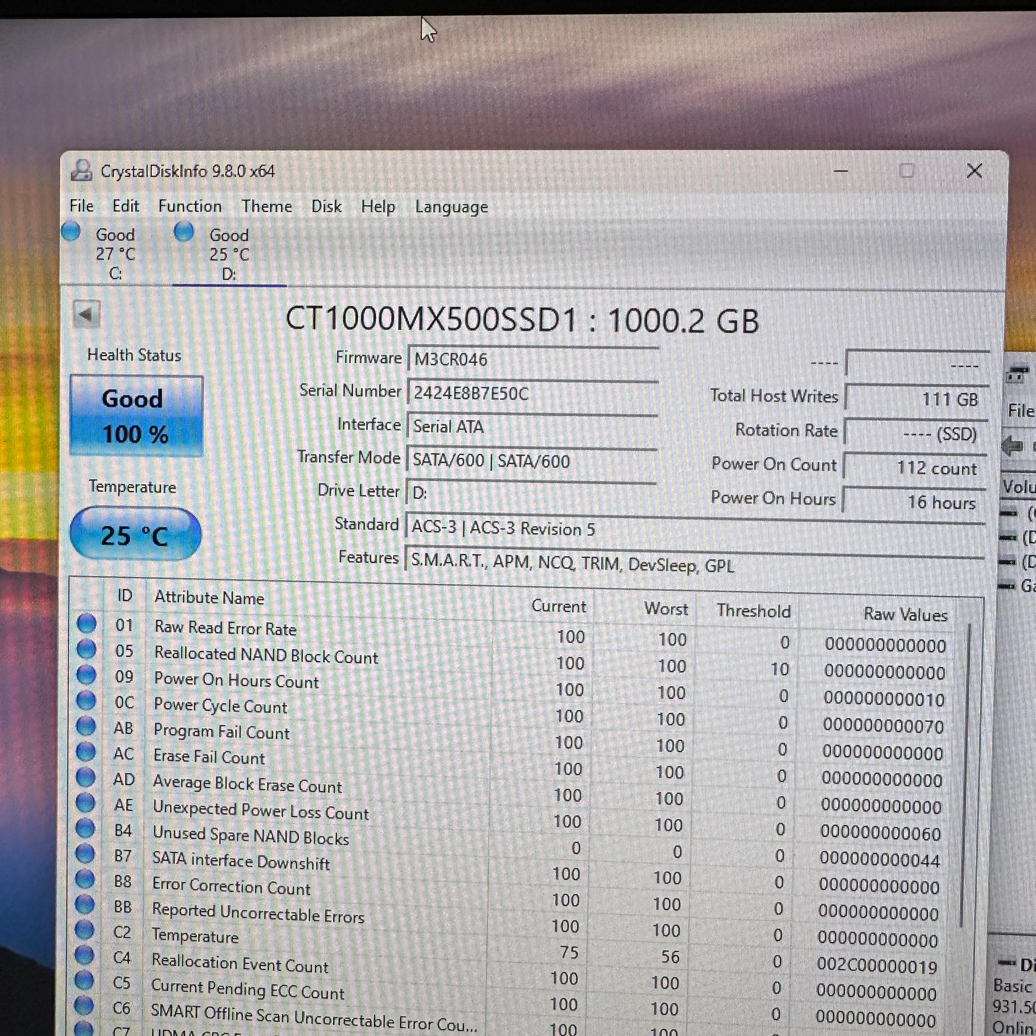Click the Serial Number field
The height and width of the screenshot is (1036, 1036).
533,393
